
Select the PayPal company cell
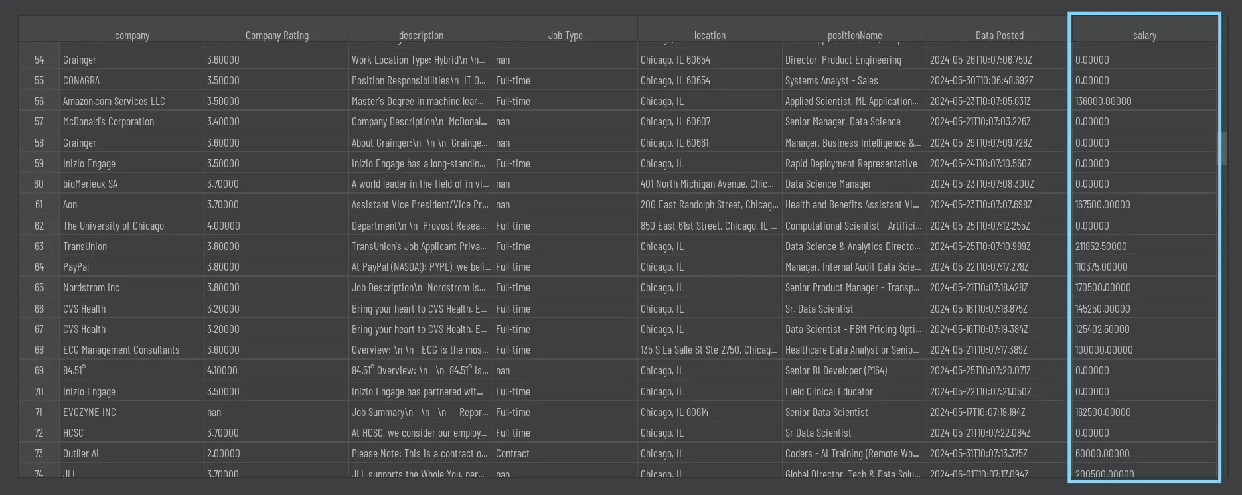(131, 267)
